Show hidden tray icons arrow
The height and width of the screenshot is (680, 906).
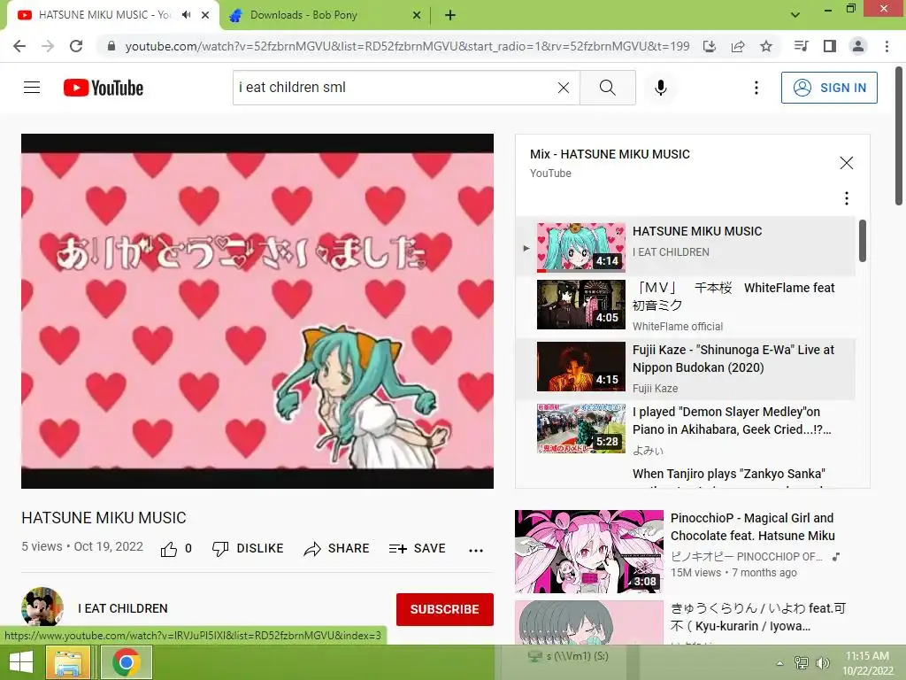click(779, 662)
